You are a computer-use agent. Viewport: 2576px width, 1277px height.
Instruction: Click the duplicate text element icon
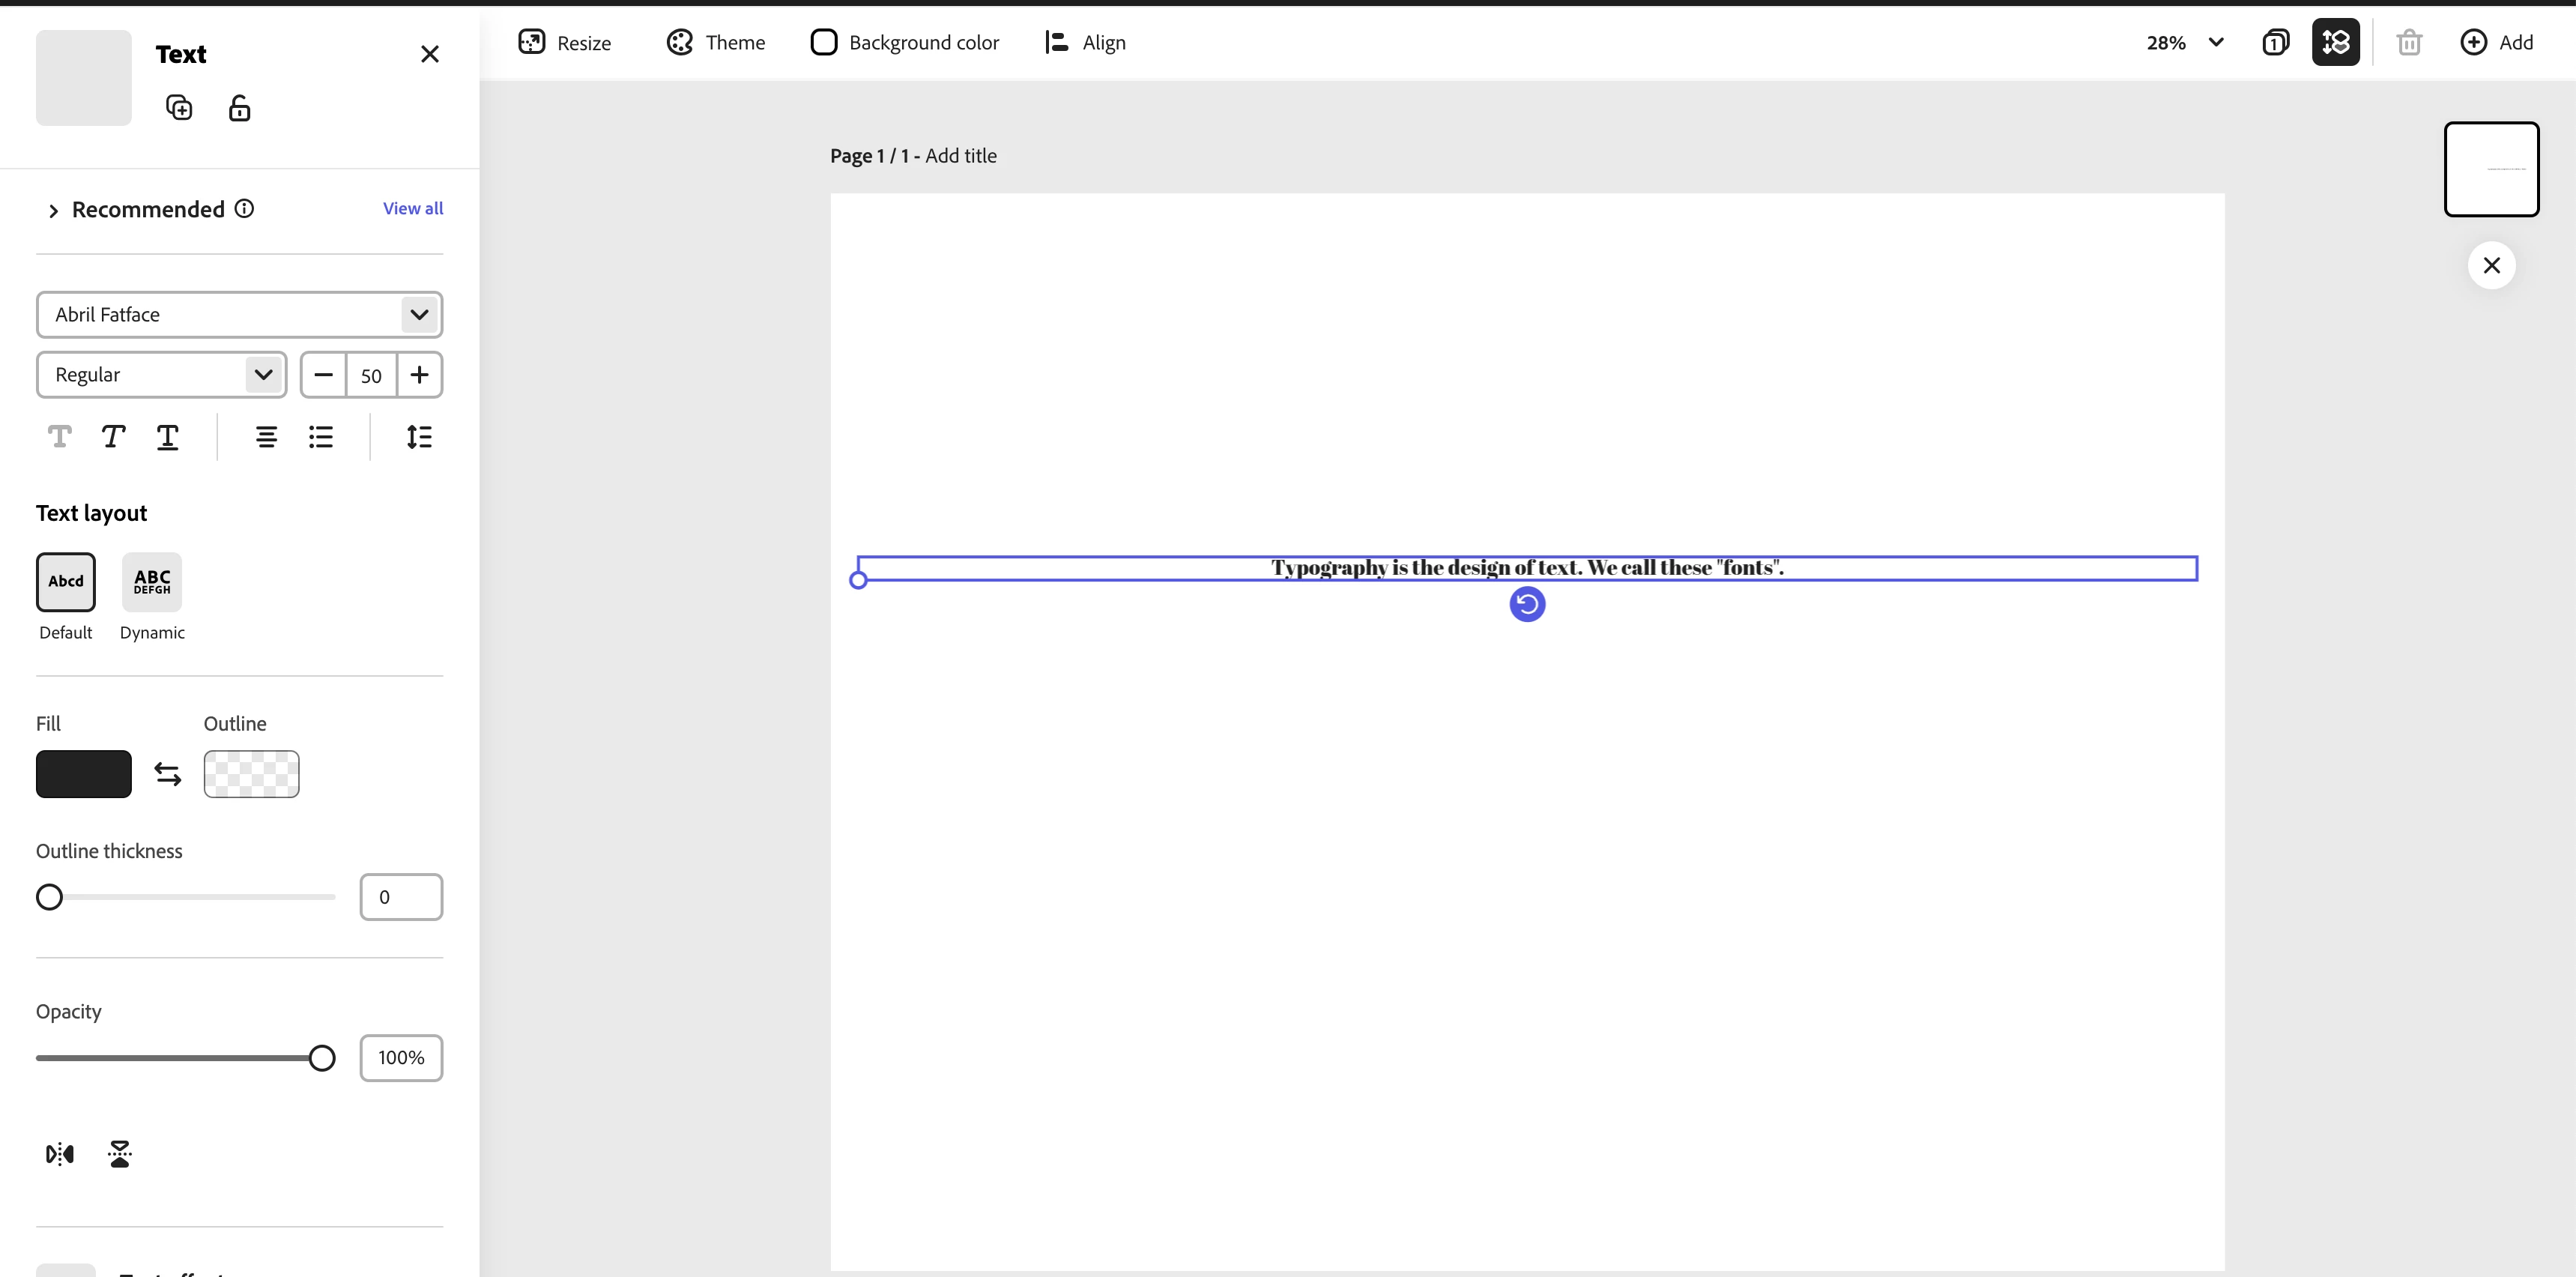click(x=179, y=108)
